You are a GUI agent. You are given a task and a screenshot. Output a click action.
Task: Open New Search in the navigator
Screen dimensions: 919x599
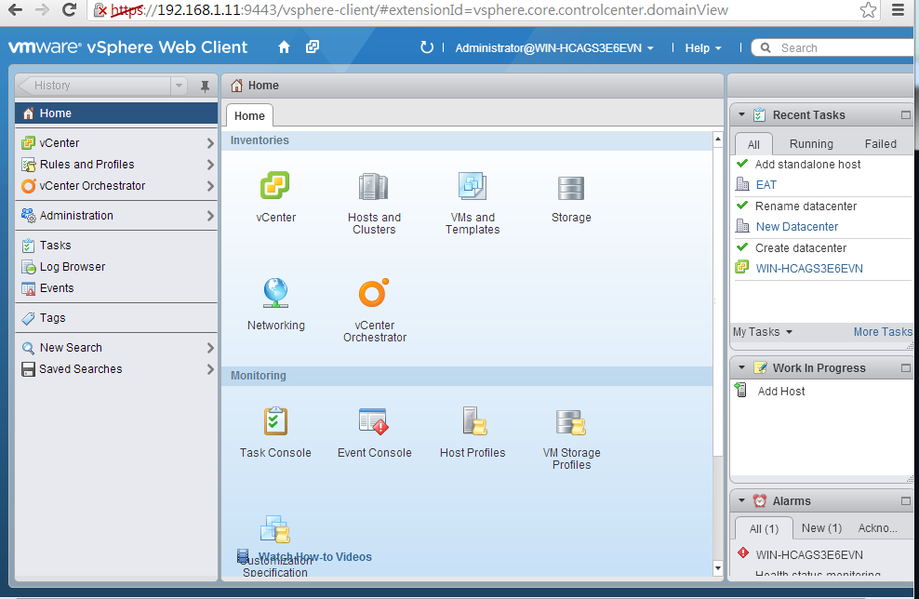[116, 348]
